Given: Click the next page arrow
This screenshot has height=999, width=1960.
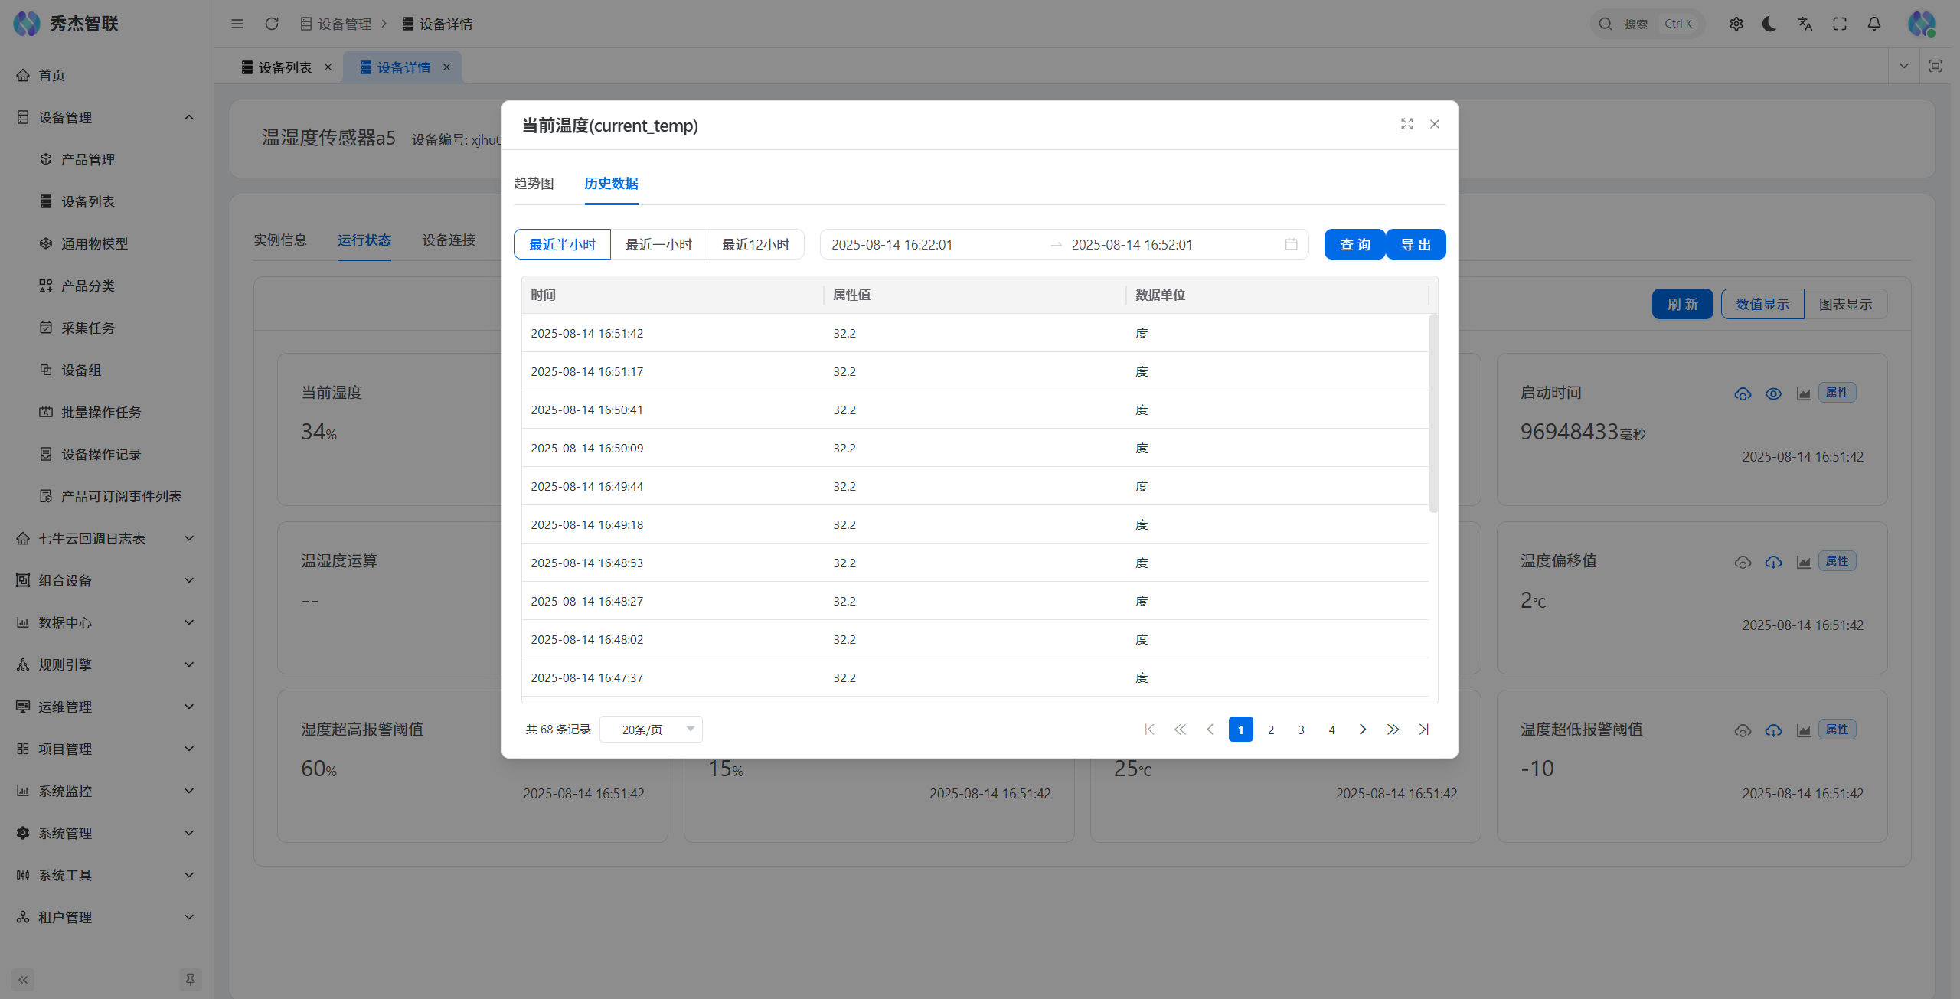Looking at the screenshot, I should point(1362,730).
